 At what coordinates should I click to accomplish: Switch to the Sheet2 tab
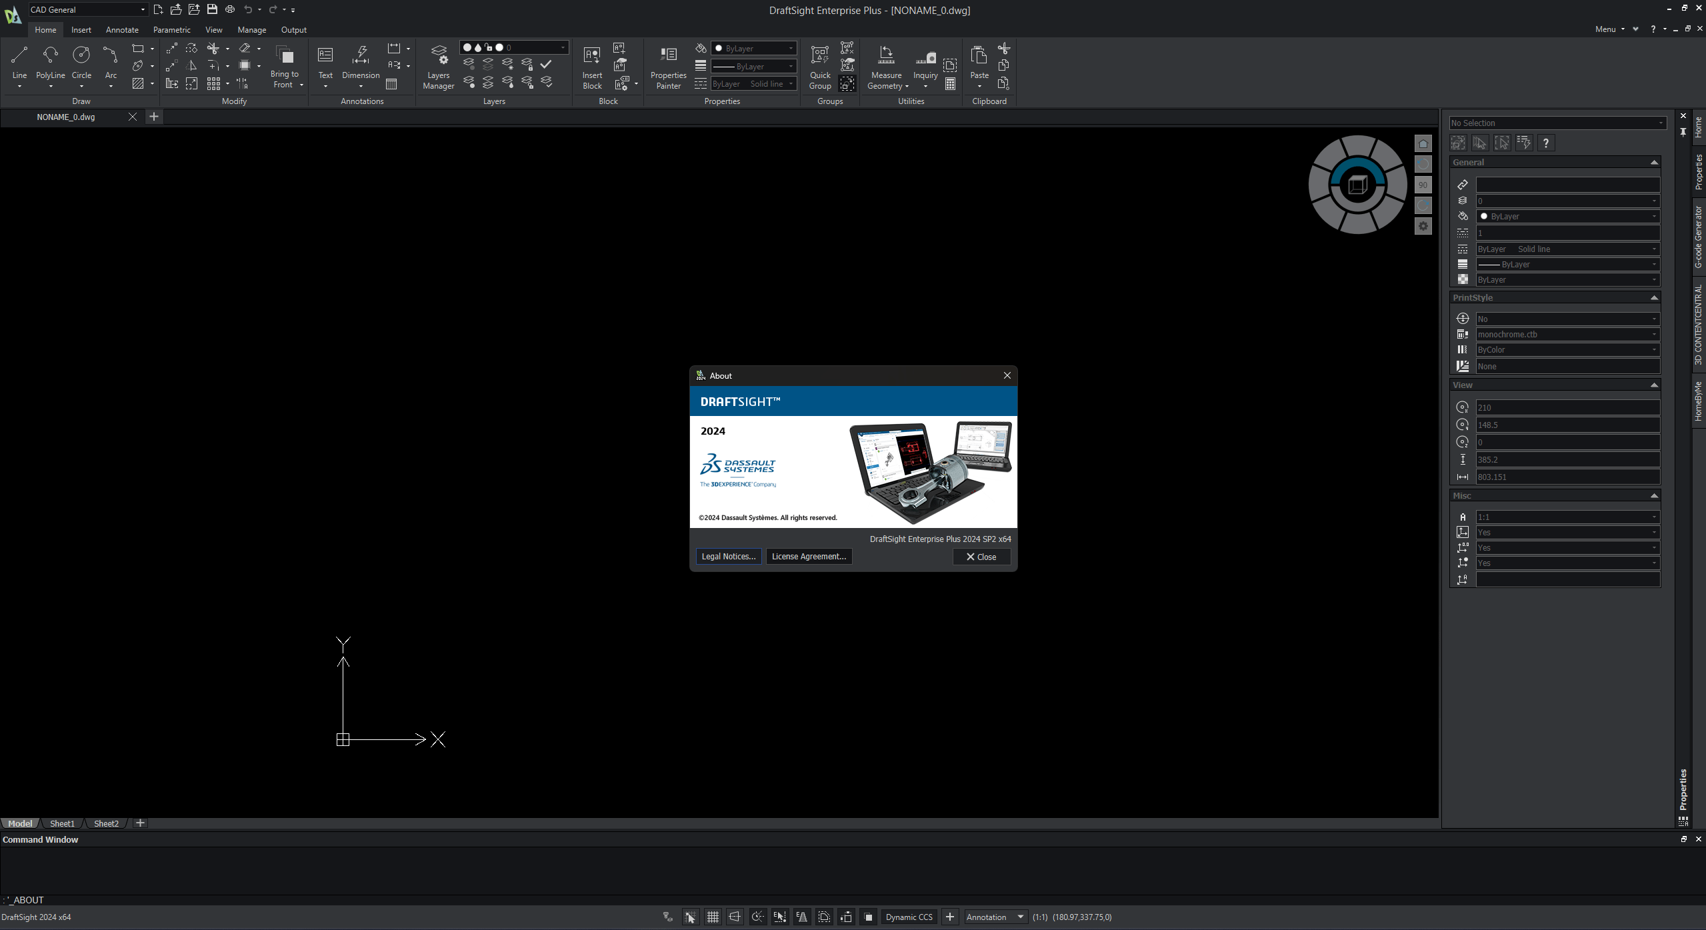tap(106, 824)
